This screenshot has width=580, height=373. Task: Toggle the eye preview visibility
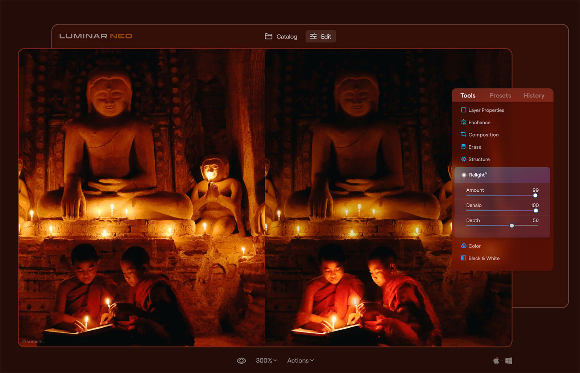[x=241, y=361]
